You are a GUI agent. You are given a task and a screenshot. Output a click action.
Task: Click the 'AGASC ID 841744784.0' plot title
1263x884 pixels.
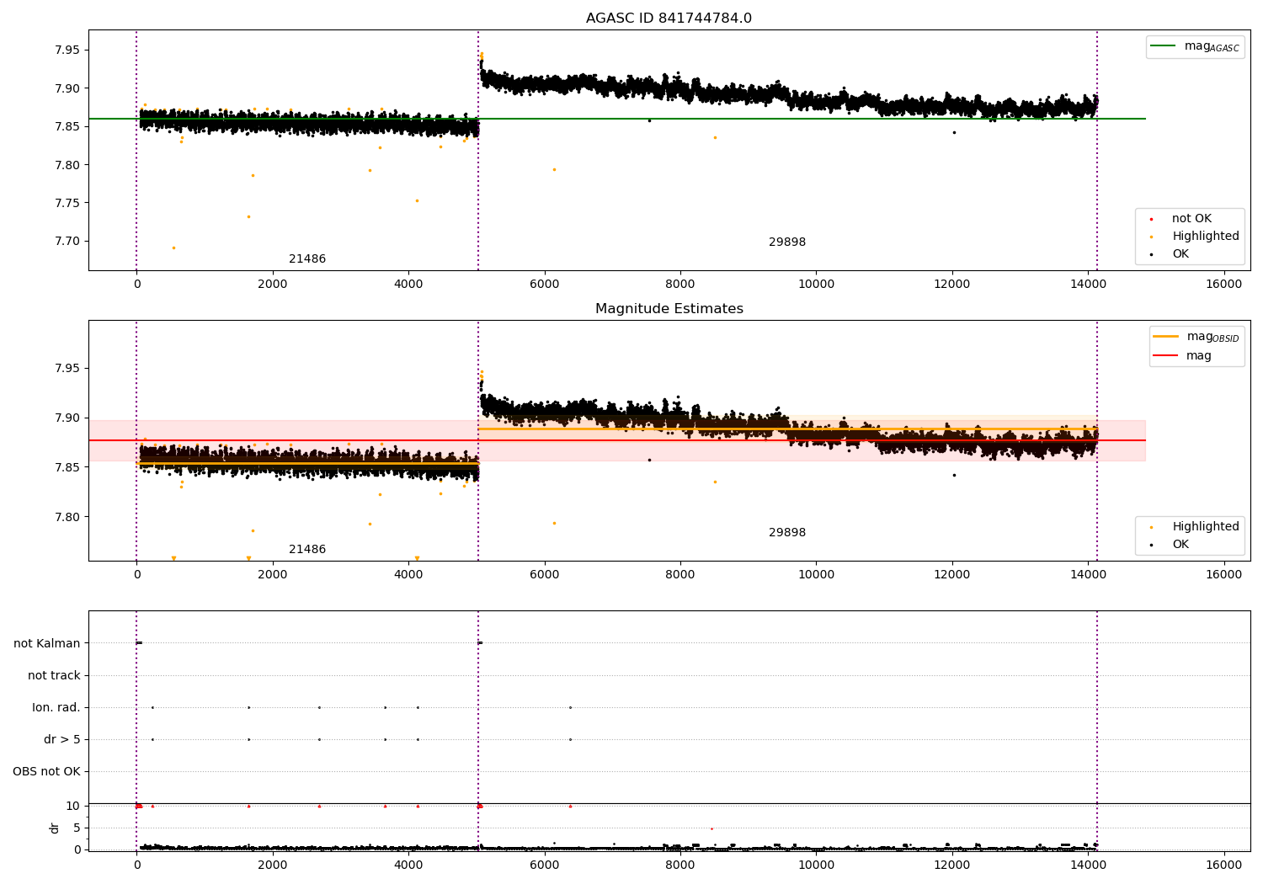(x=669, y=19)
